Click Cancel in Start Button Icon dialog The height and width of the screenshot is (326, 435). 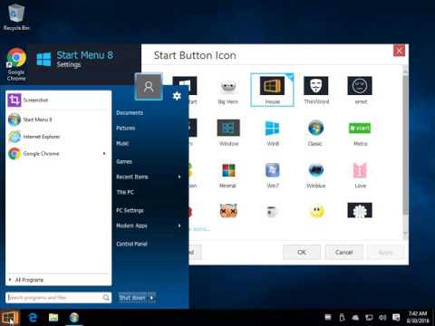point(344,252)
